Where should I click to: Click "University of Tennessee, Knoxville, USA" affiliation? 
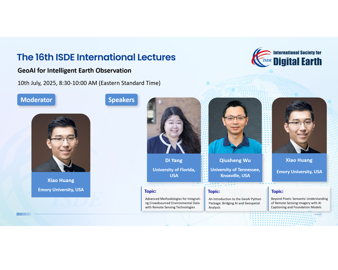click(x=235, y=173)
